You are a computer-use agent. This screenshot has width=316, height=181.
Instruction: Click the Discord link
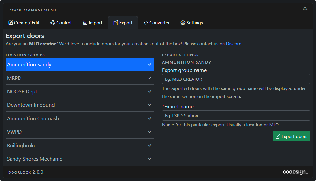point(234,44)
